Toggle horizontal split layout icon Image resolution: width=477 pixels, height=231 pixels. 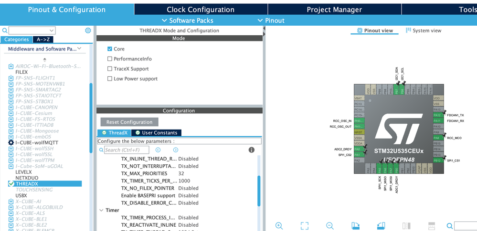pyautogui.click(x=432, y=226)
